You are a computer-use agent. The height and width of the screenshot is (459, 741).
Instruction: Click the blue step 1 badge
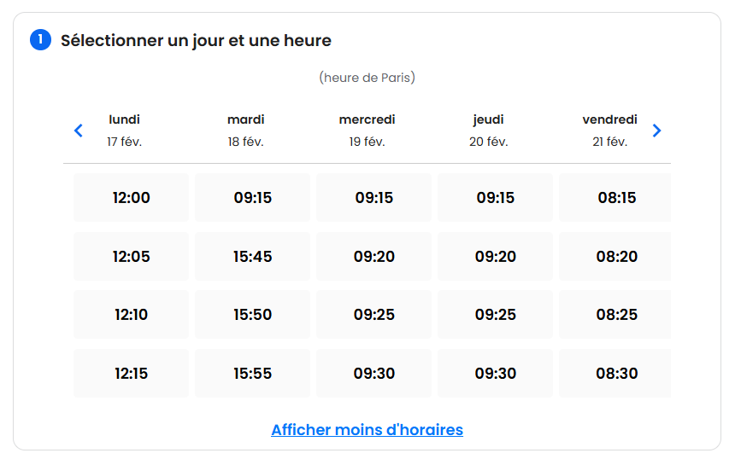(41, 39)
